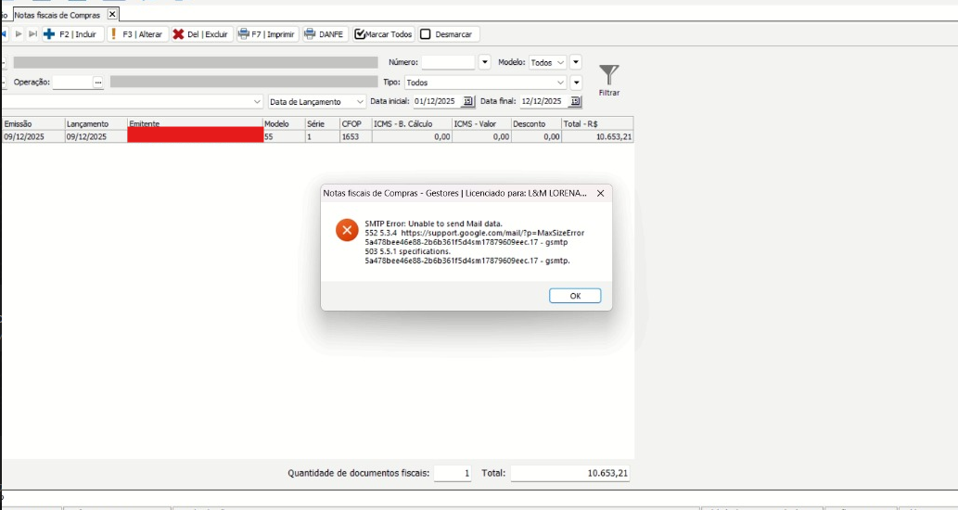Click the F2 Incluir plus icon button
Viewport: 958px width, 510px height.
pyautogui.click(x=70, y=34)
